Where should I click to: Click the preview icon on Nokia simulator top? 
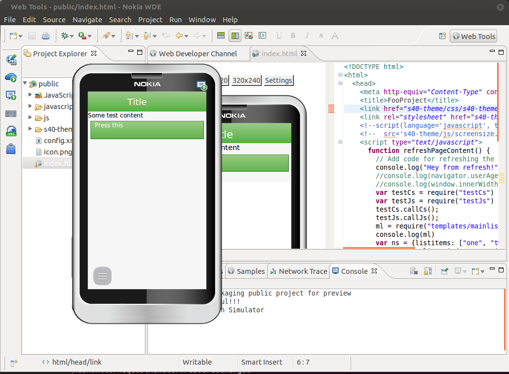click(201, 86)
